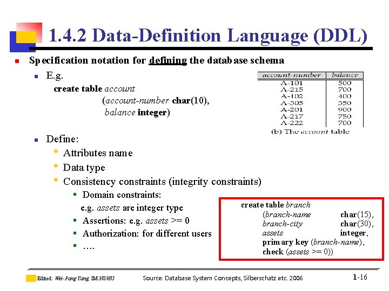This screenshot has width=389, height=291.
Task: Click caption '(b) The account table'
Action: point(310,131)
